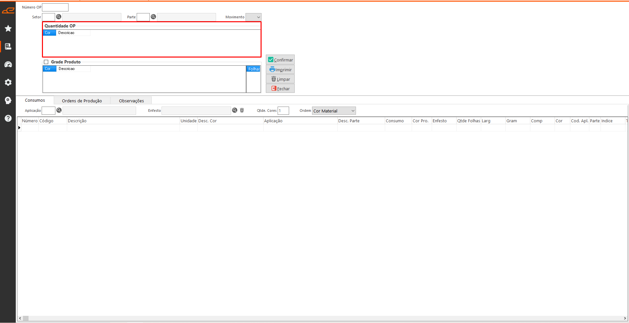Viewport: 629px width, 323px height.
Task: Click the help question mark icon
Action: coord(8,118)
